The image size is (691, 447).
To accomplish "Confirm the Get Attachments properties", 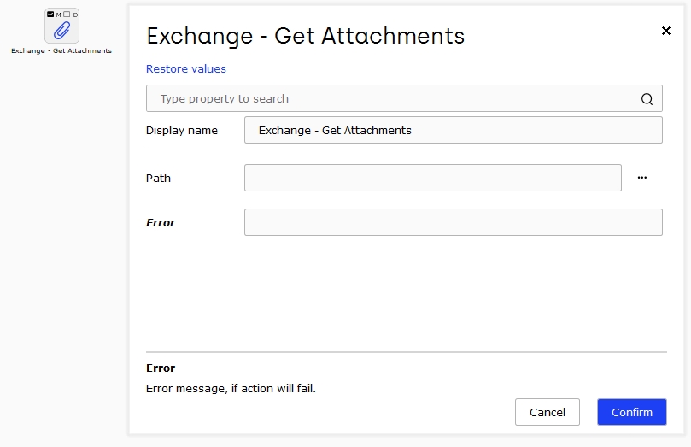I will (x=632, y=412).
